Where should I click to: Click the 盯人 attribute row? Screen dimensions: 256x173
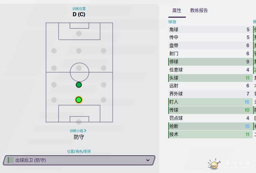210,102
